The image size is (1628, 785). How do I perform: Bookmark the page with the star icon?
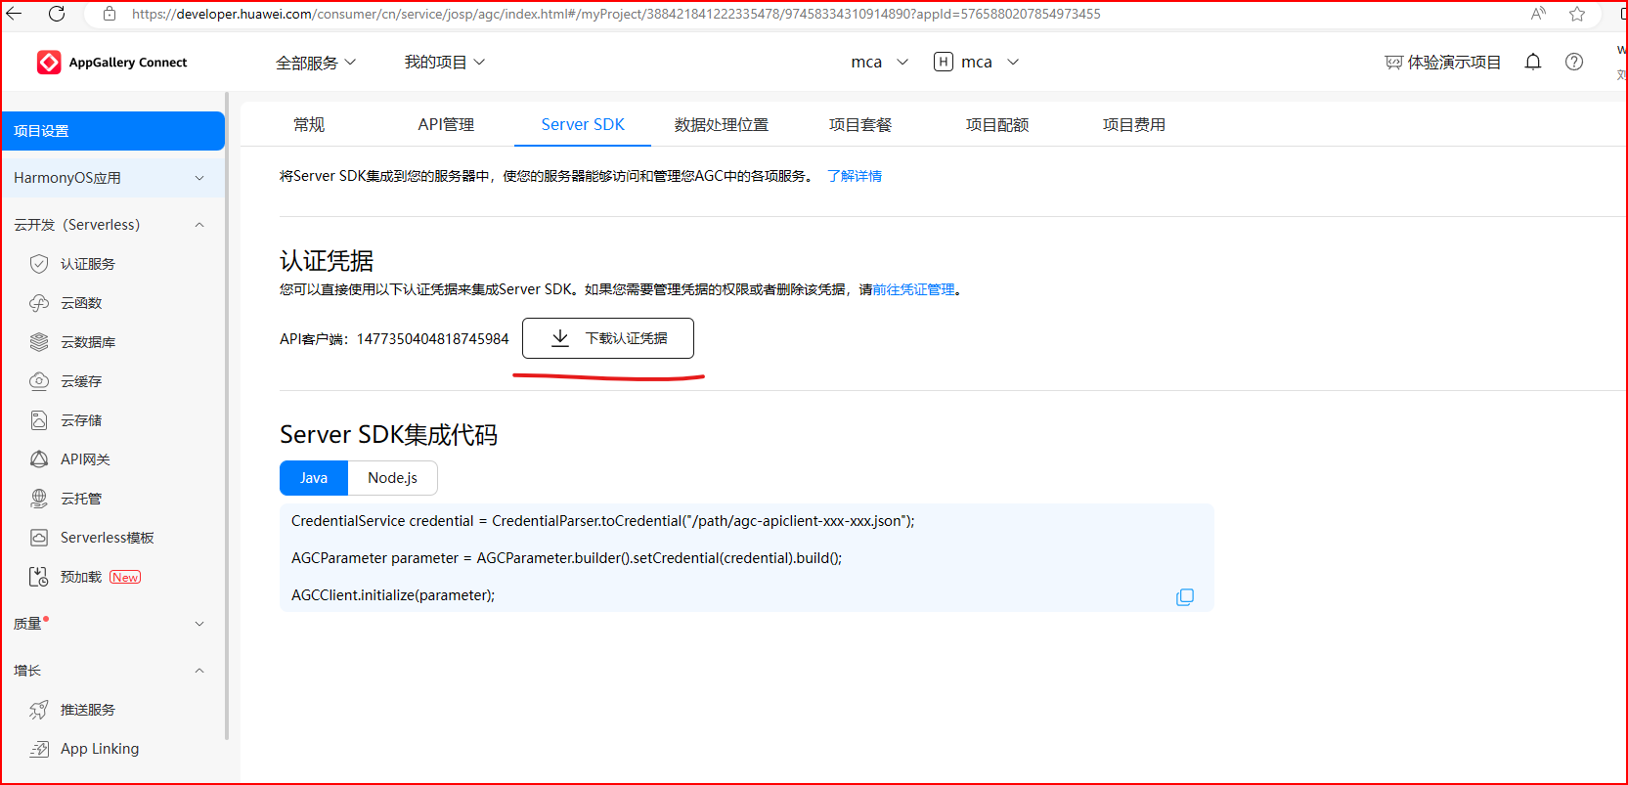[1577, 14]
